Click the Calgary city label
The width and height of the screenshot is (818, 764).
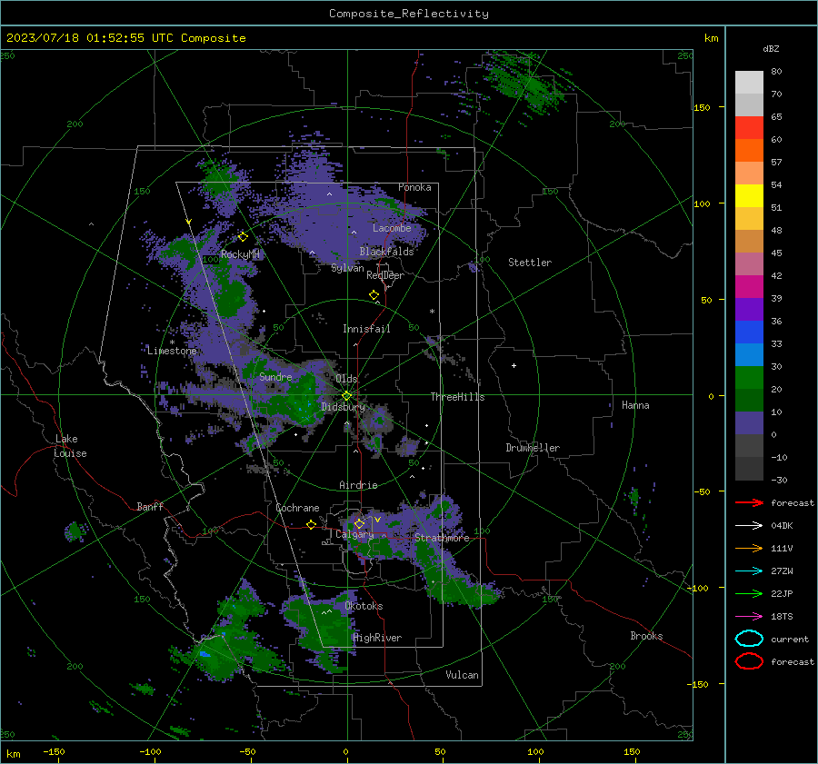pyautogui.click(x=354, y=534)
